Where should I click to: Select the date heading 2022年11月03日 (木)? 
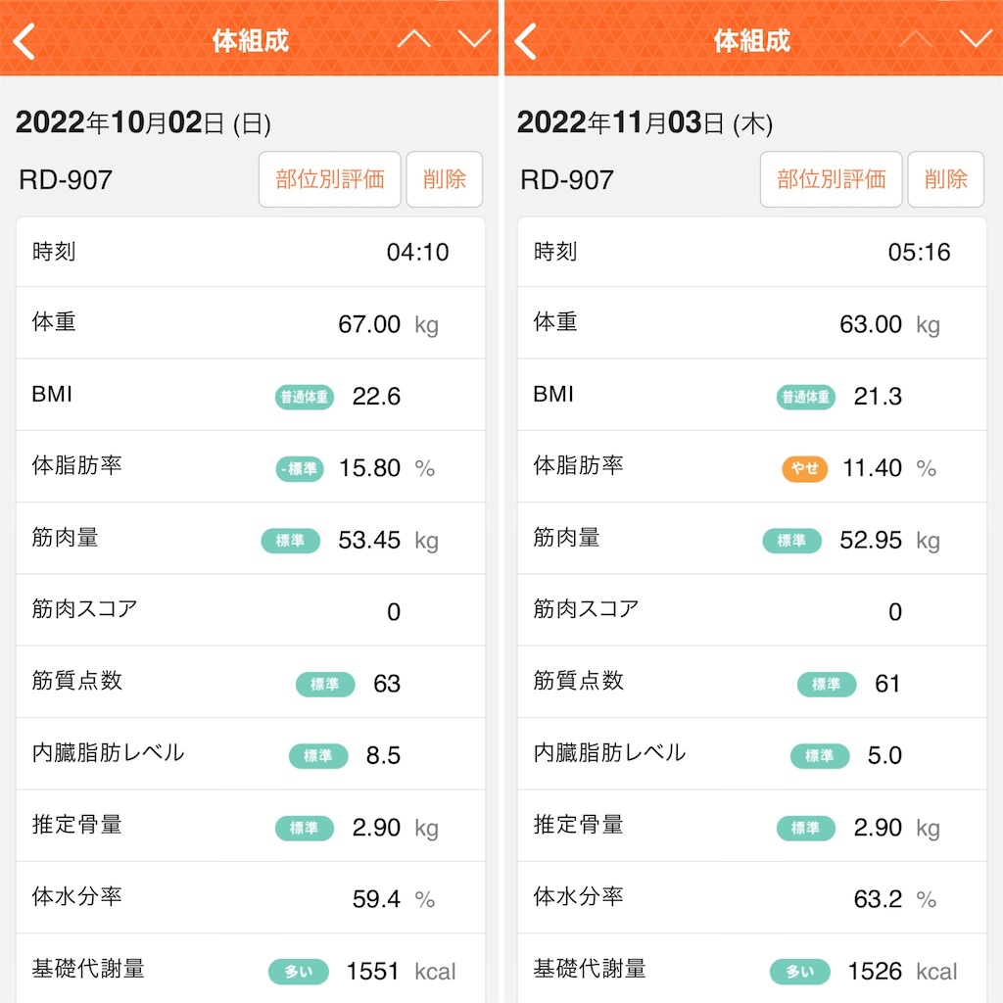tap(645, 122)
